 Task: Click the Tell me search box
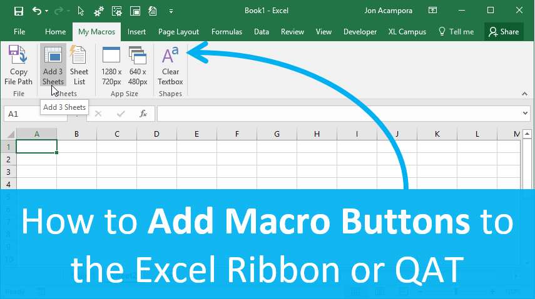tap(456, 32)
